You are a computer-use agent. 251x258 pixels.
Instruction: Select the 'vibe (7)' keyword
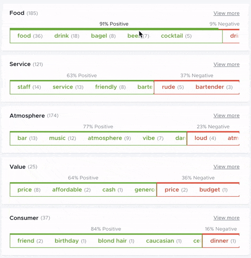153,138
